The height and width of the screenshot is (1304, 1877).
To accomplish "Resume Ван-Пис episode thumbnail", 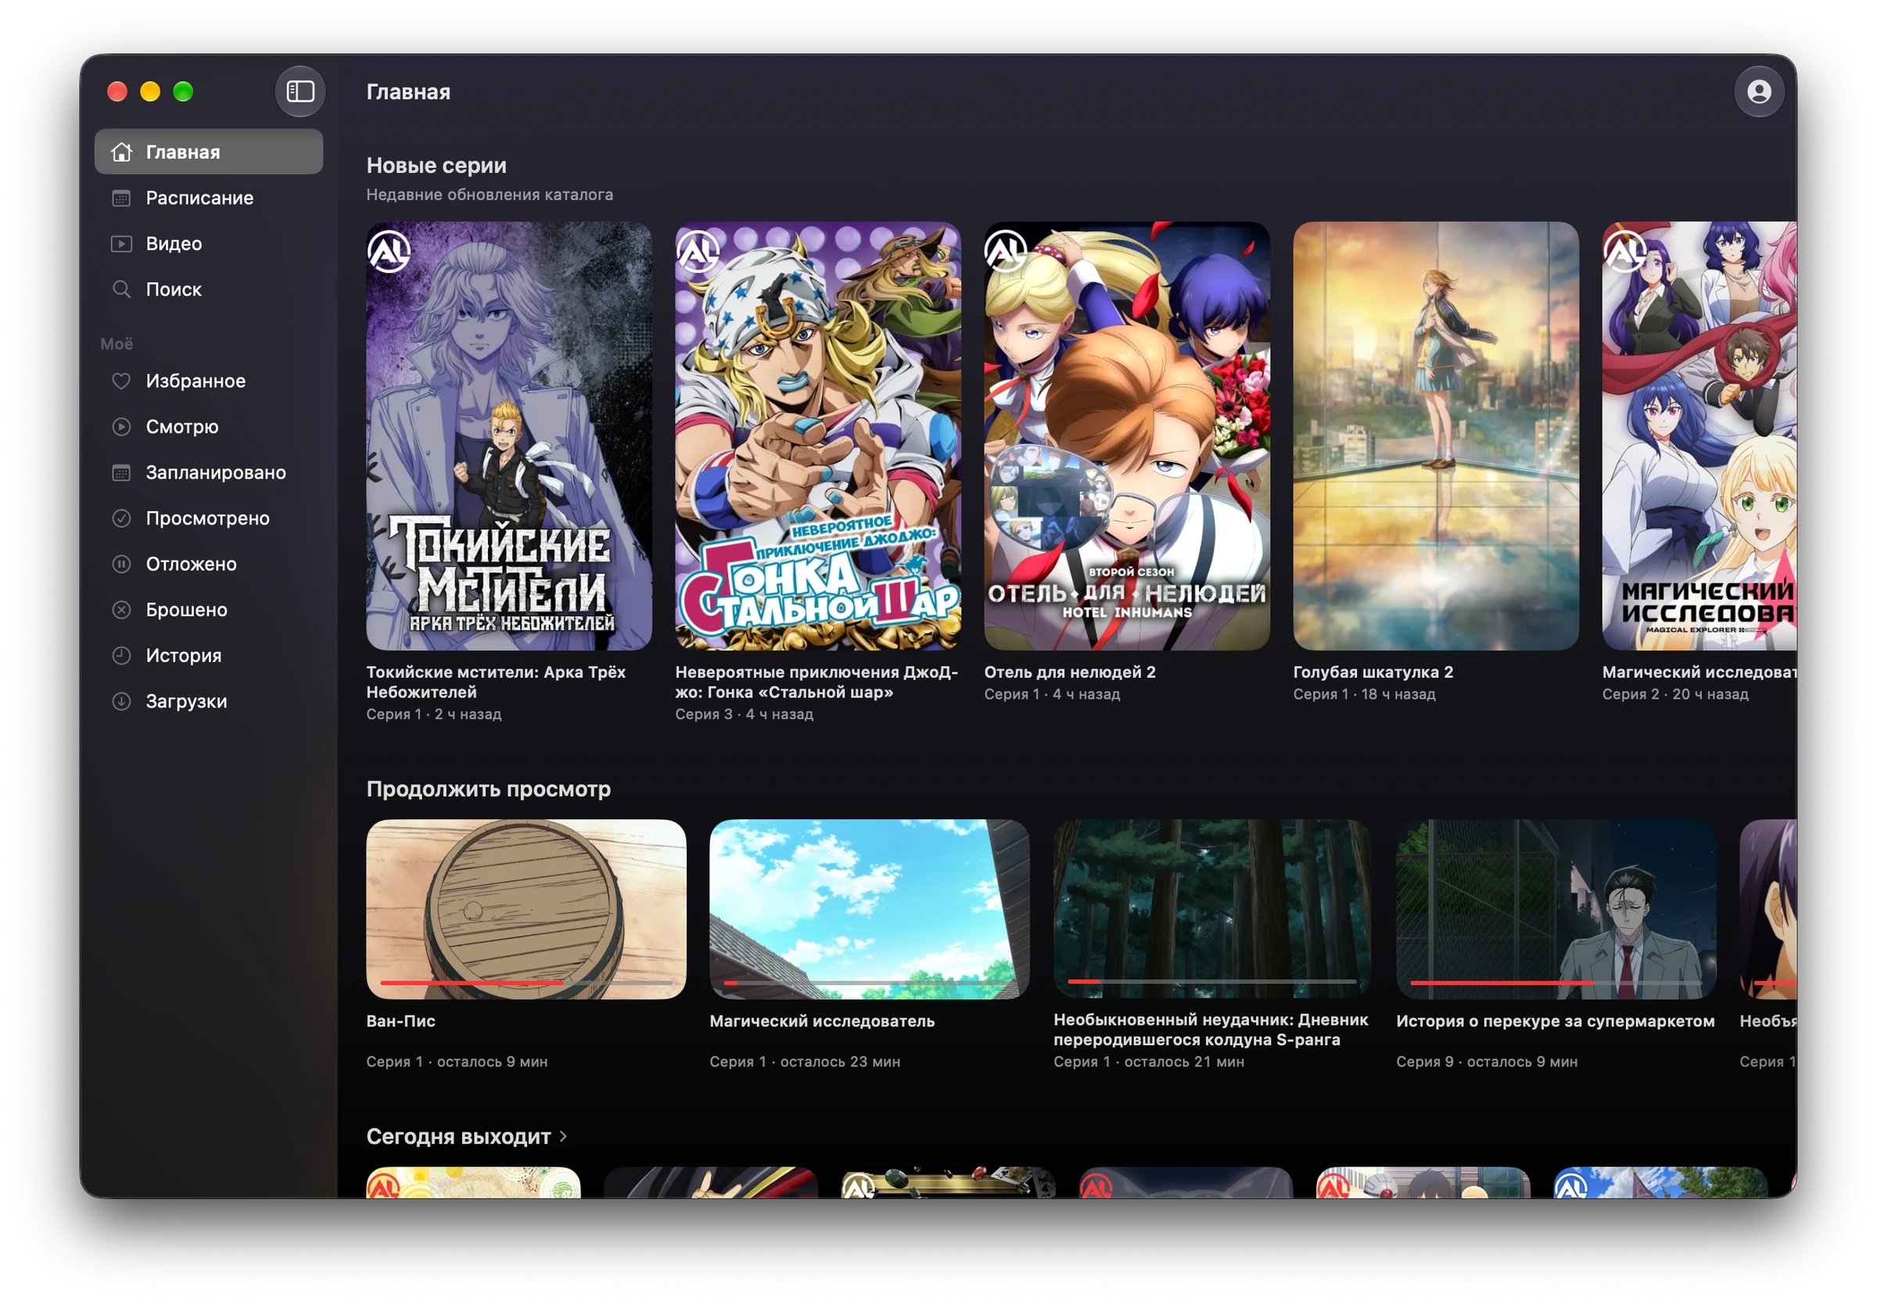I will [526, 908].
